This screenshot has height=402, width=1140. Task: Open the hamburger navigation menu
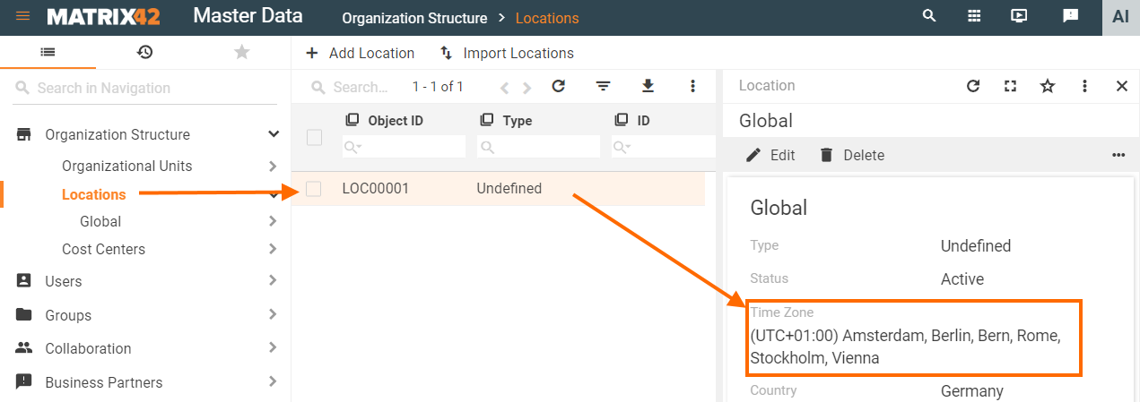(22, 17)
